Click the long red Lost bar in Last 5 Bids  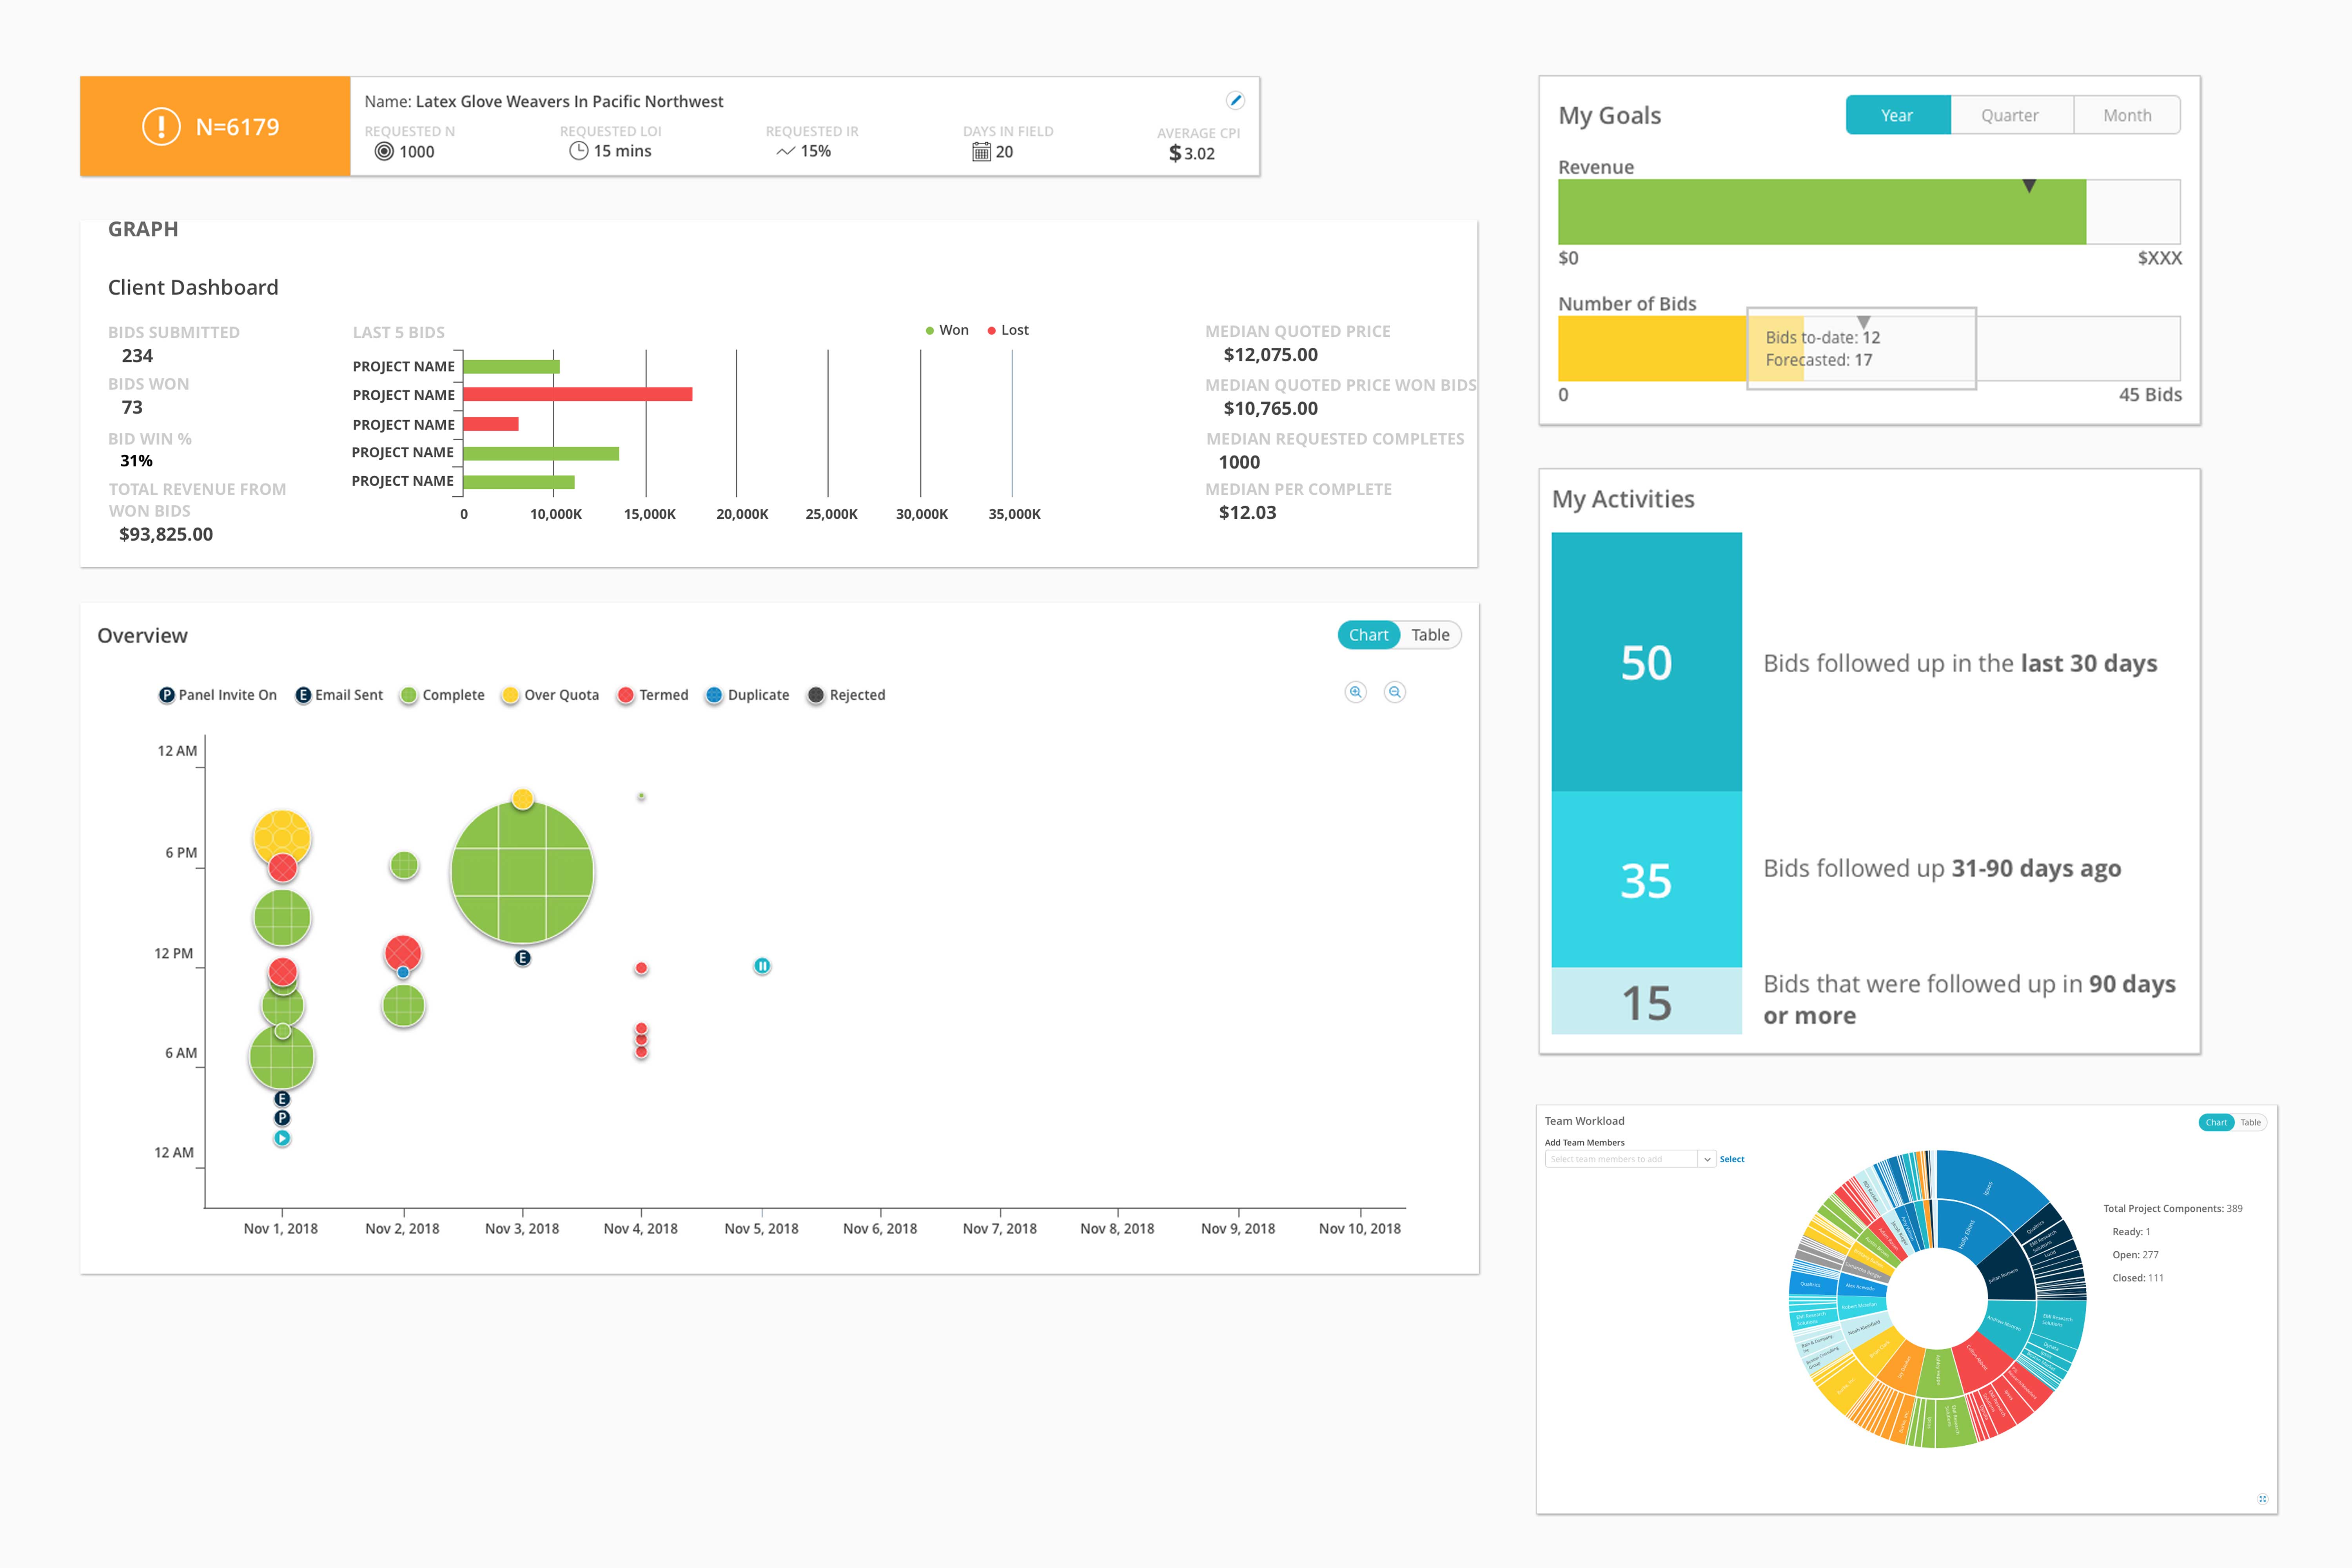click(x=577, y=394)
